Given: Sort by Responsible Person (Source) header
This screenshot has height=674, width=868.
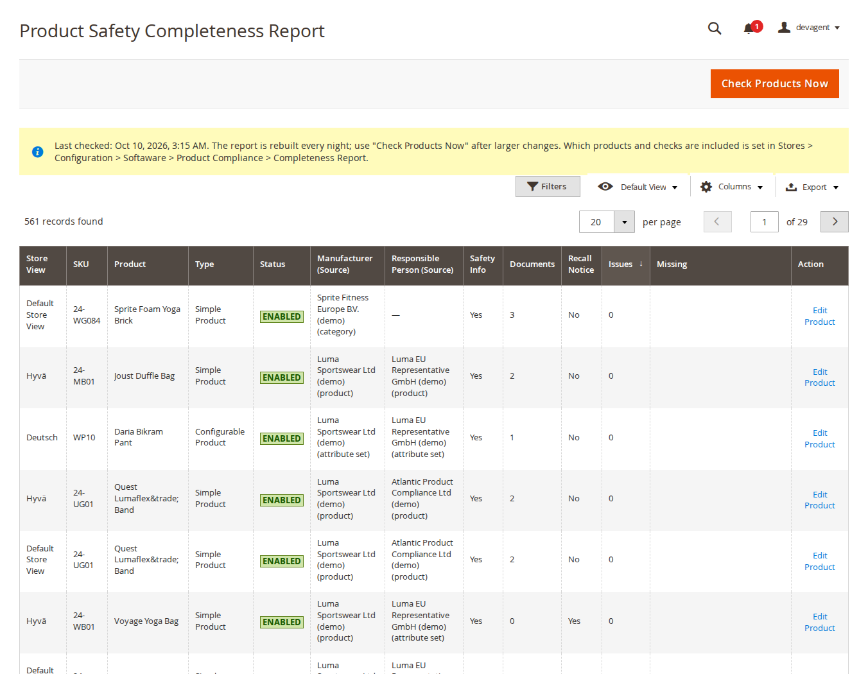Looking at the screenshot, I should tap(424, 264).
